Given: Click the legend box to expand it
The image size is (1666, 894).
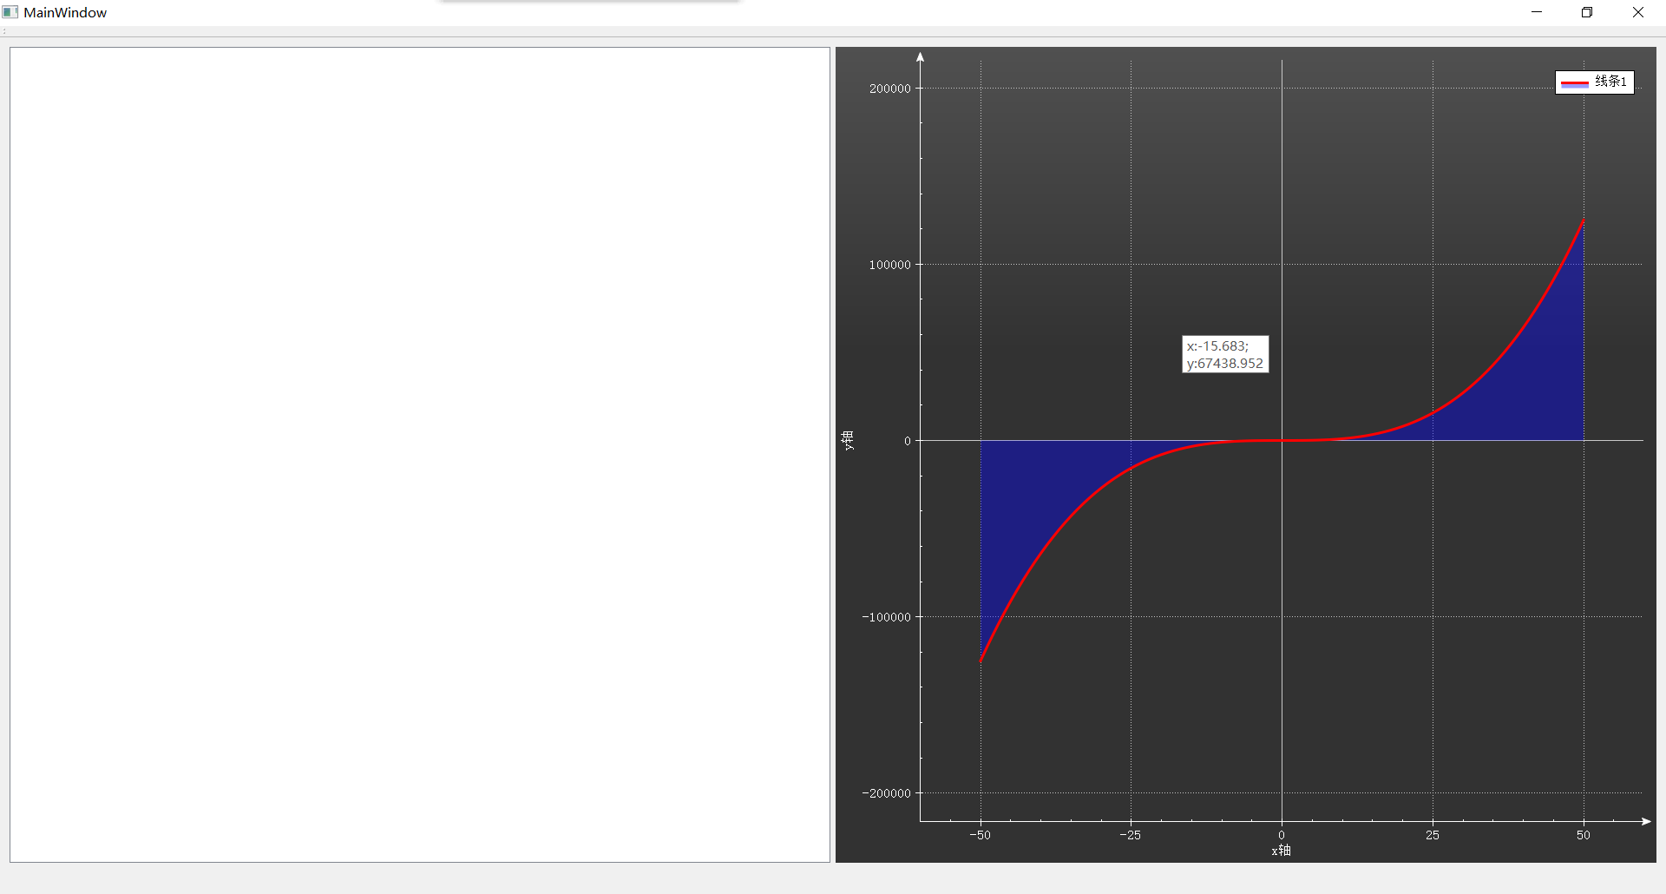Looking at the screenshot, I should pos(1594,81).
